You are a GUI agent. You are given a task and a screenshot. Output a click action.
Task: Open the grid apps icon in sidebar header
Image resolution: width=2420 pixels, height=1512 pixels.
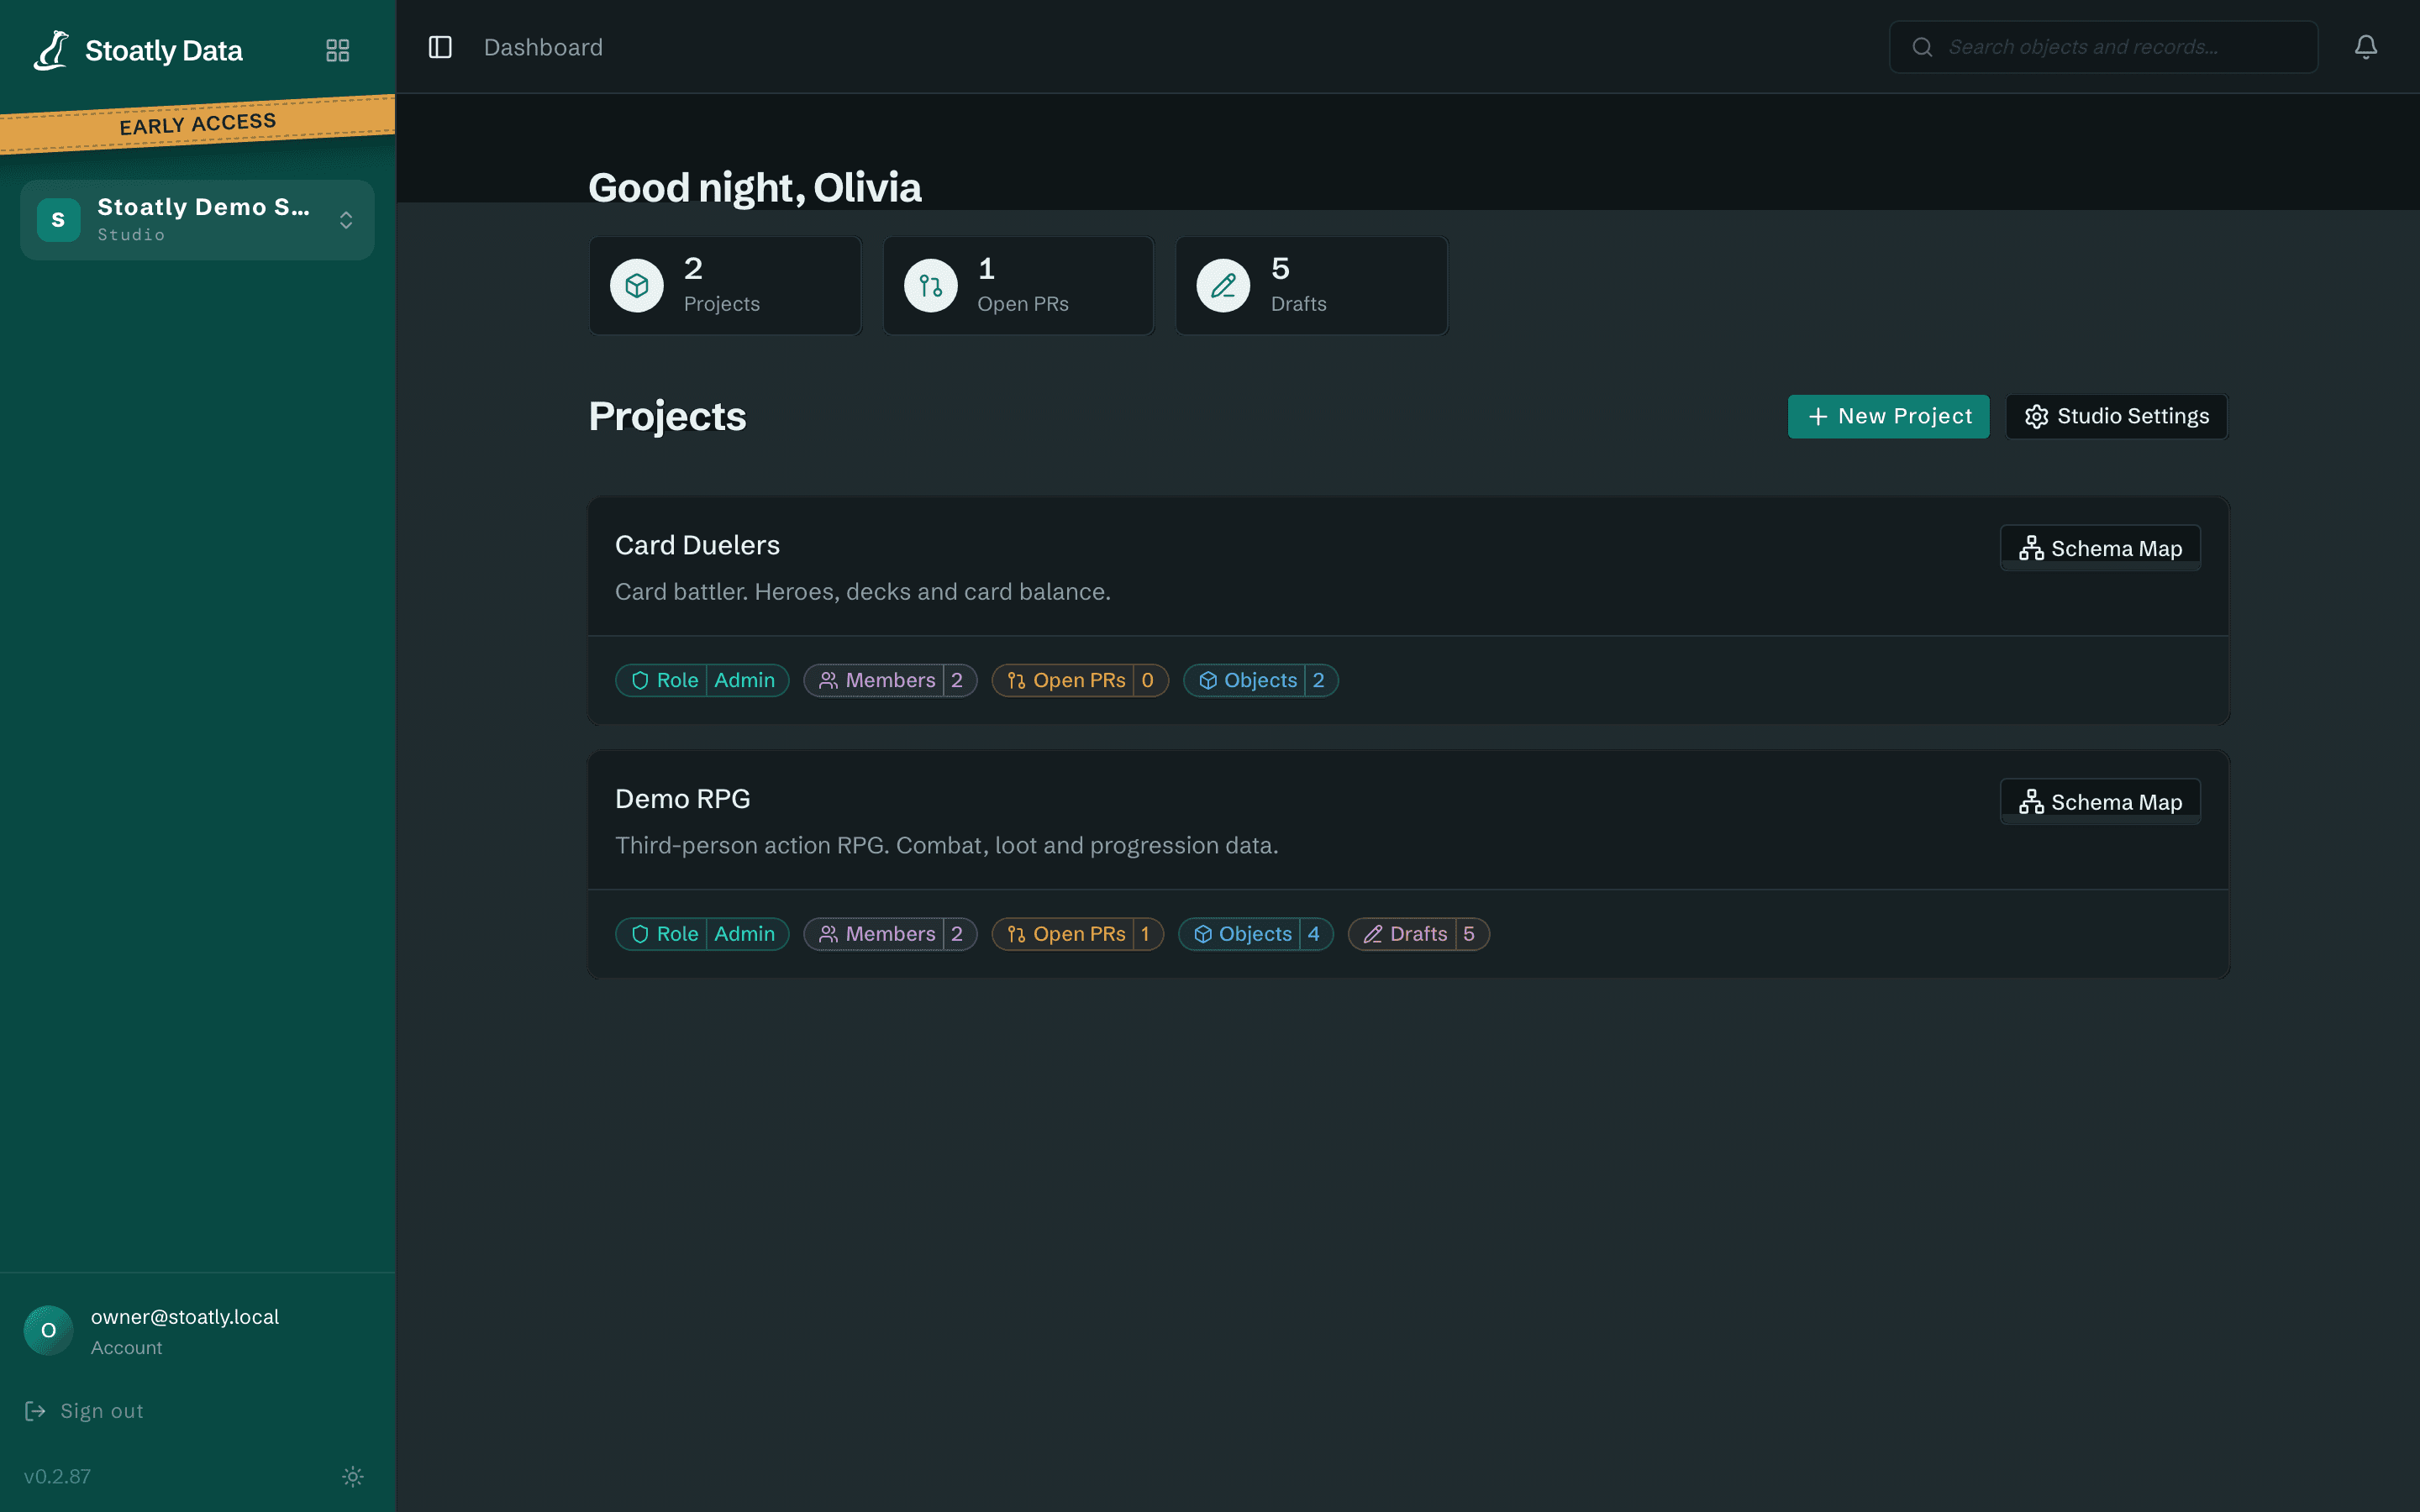pyautogui.click(x=338, y=50)
